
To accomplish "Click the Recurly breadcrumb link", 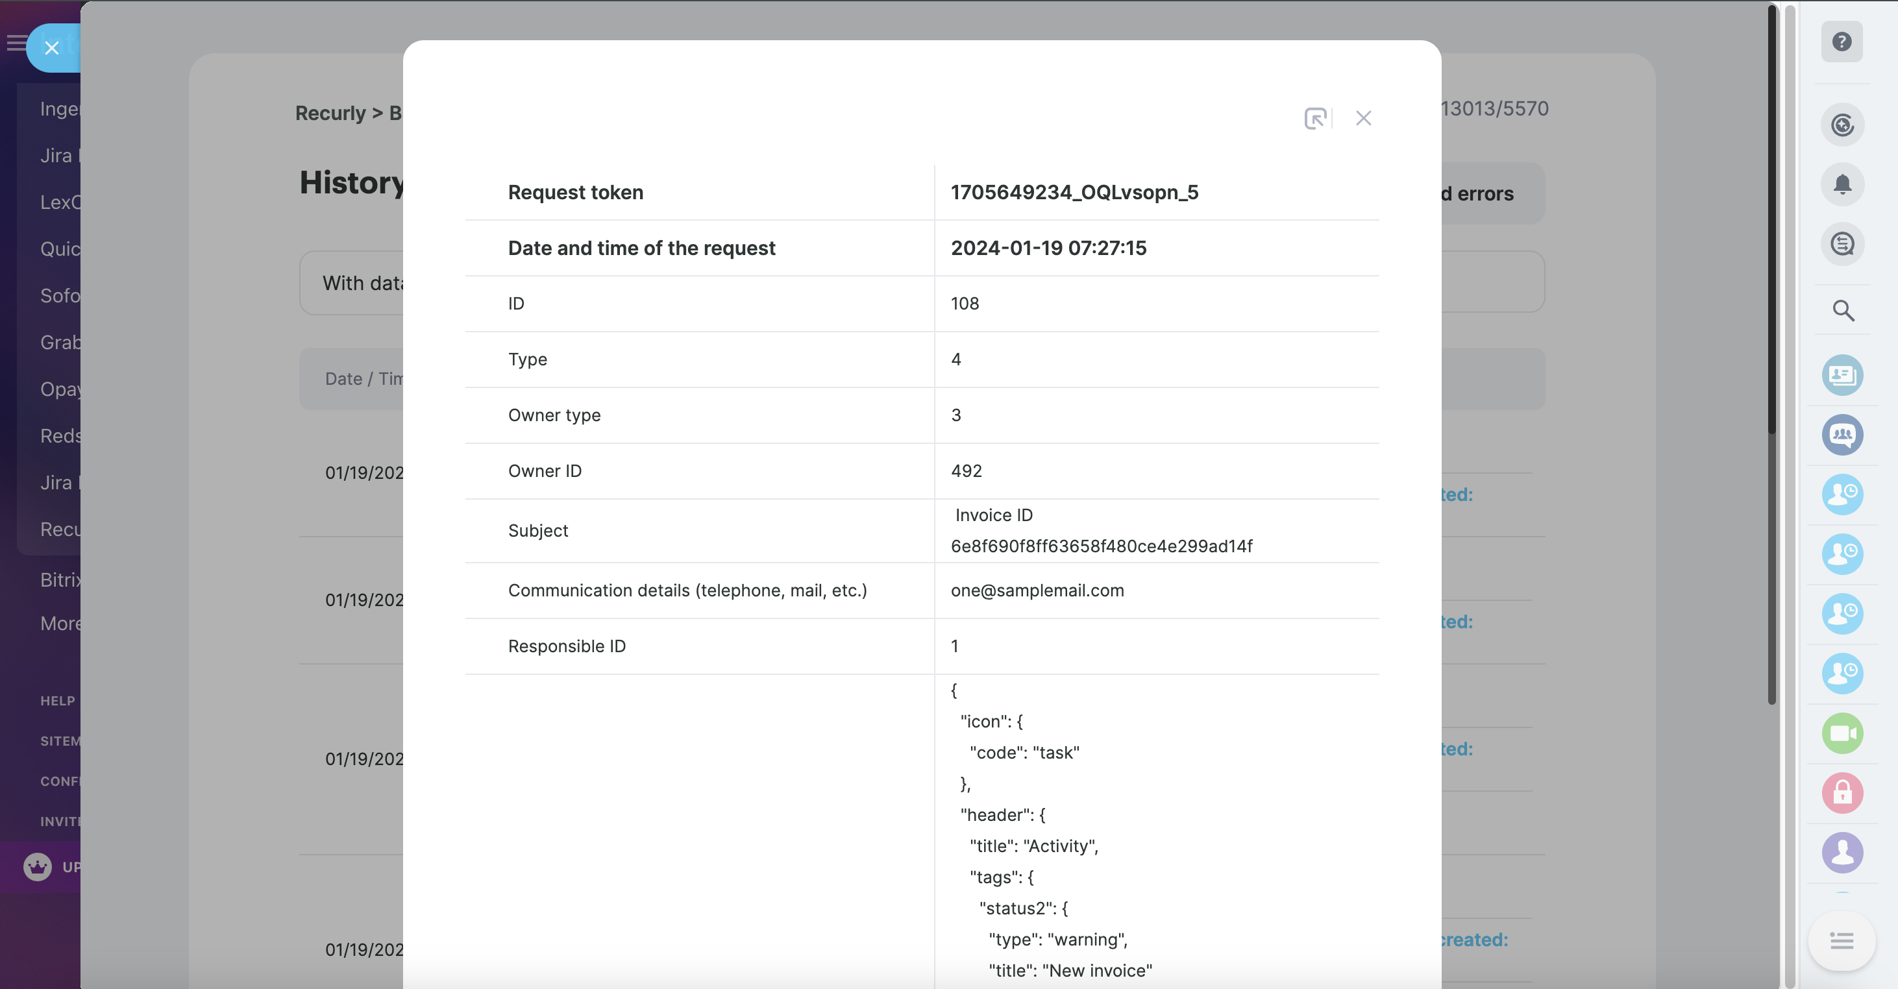I will (330, 114).
